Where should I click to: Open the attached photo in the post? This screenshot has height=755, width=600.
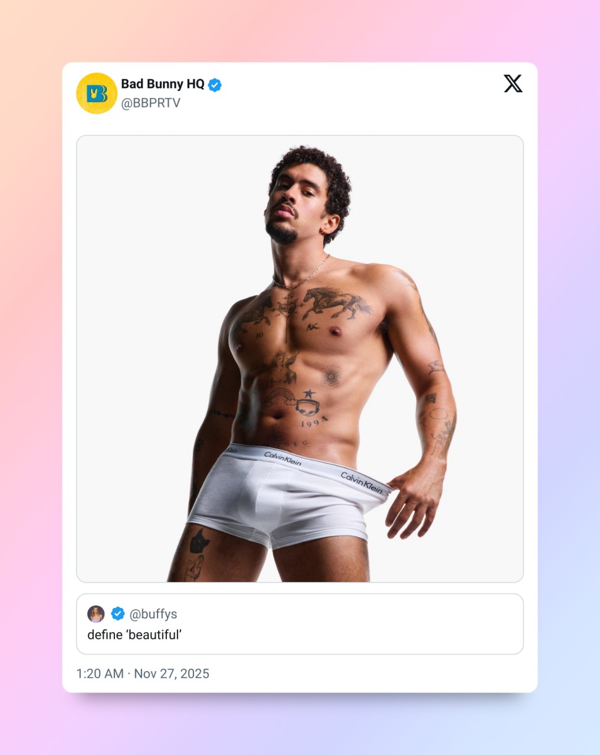point(300,358)
